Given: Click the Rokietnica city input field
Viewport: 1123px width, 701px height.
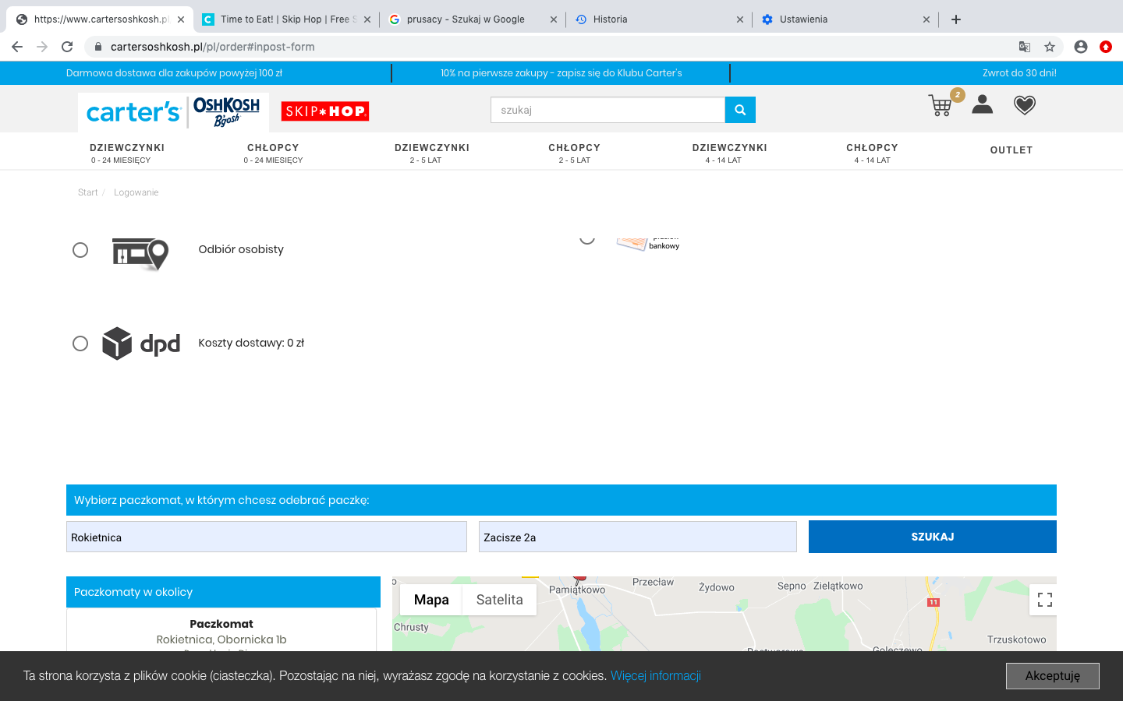Looking at the screenshot, I should [266, 537].
